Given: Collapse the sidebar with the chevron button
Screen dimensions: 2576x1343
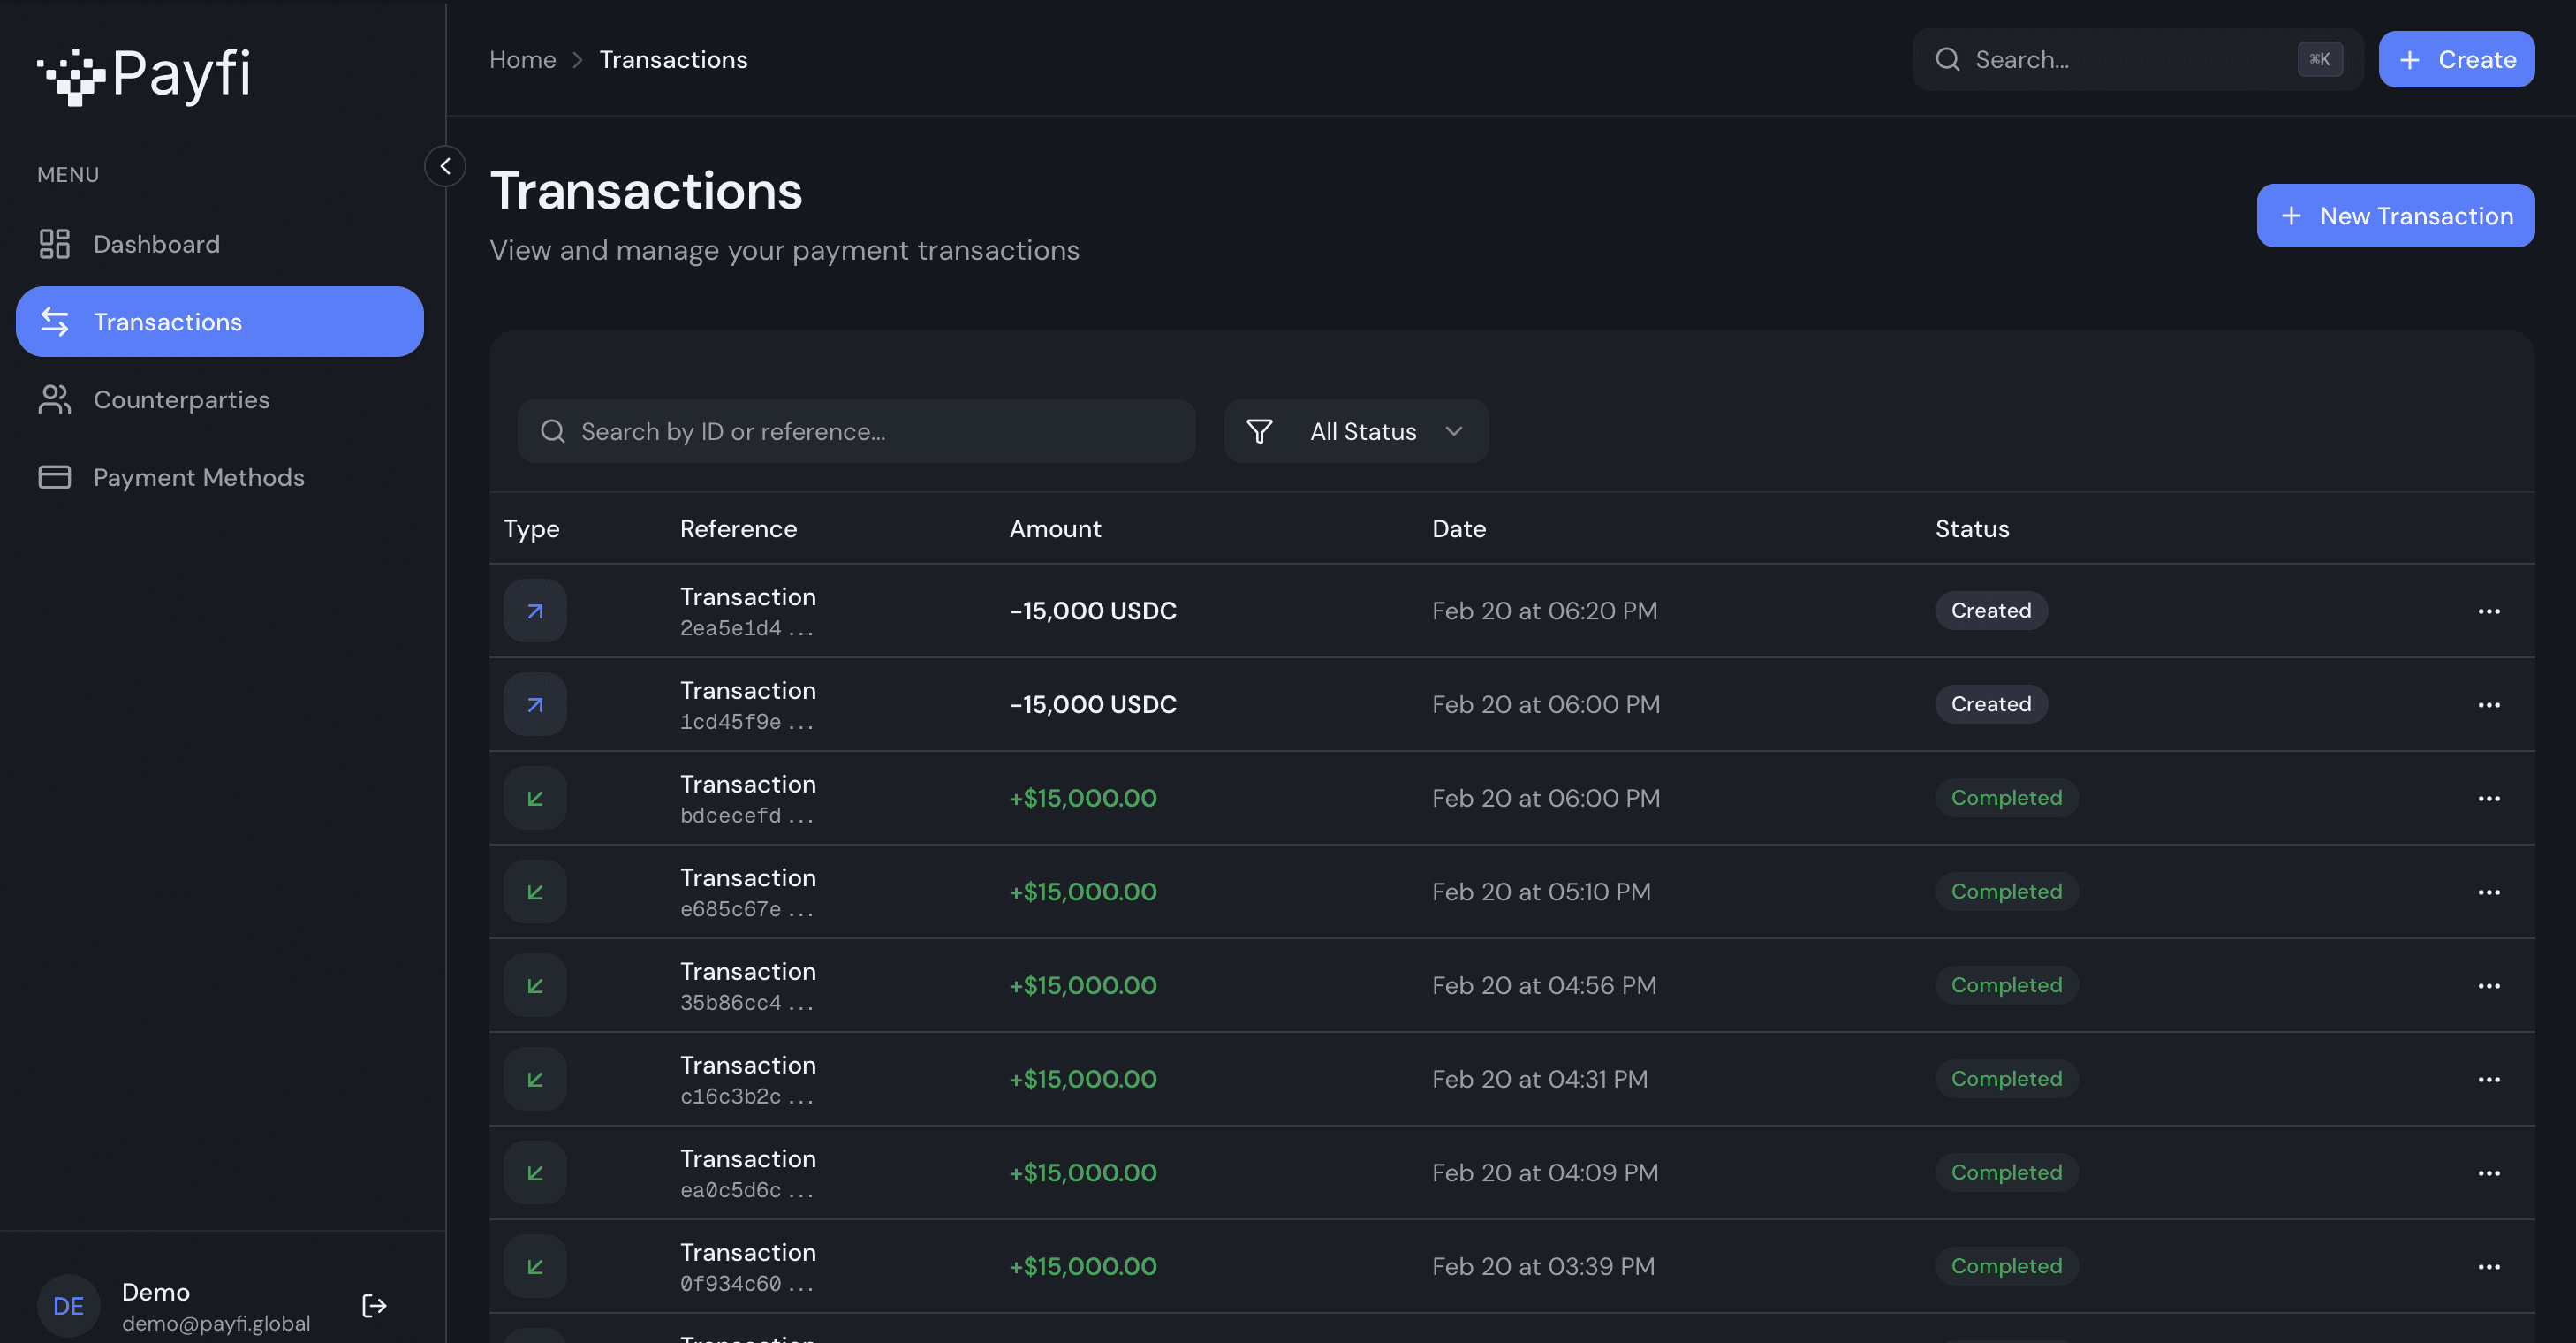Looking at the screenshot, I should [x=445, y=166].
